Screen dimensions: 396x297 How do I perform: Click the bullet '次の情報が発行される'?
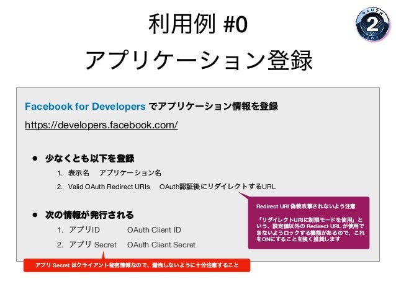89,215
